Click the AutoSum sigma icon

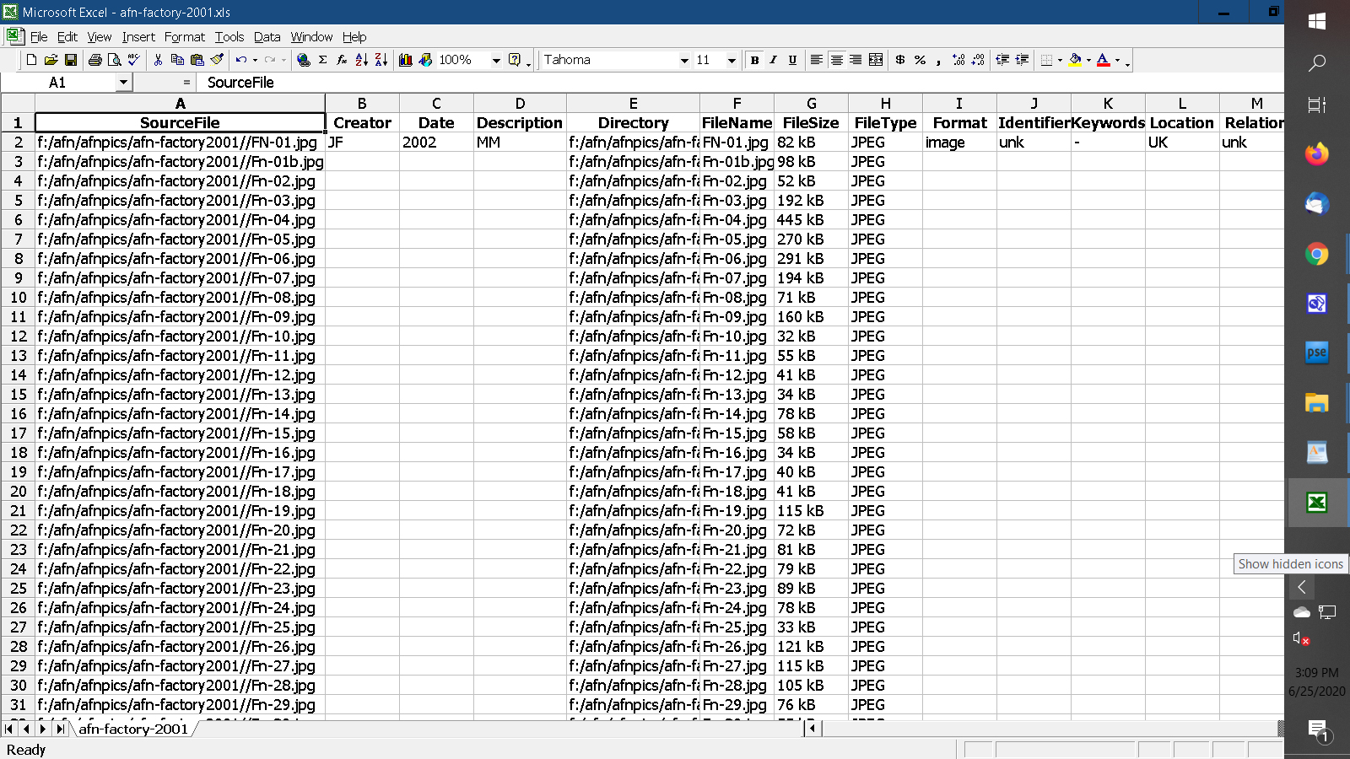322,60
